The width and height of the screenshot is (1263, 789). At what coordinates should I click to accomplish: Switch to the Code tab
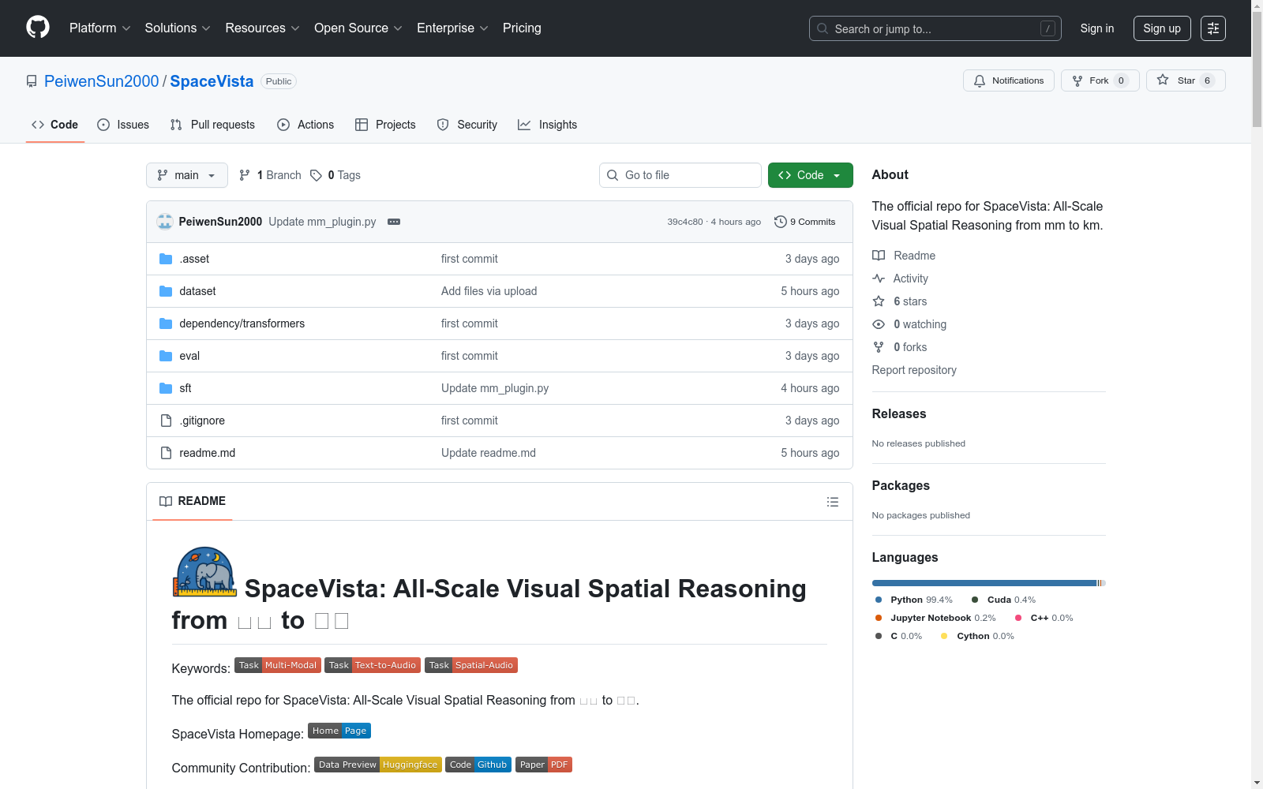coord(55,125)
